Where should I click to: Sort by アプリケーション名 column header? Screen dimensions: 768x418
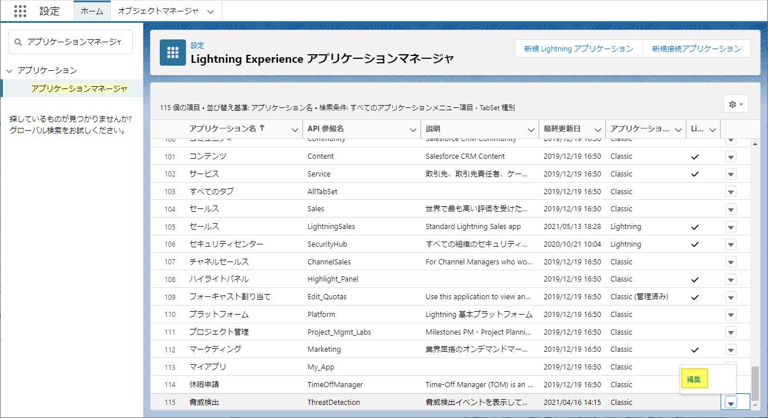pos(223,128)
